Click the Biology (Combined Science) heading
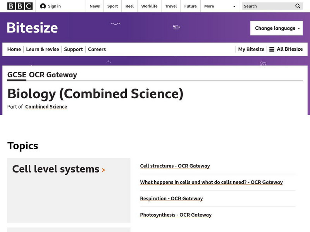Viewport: 310px width, 232px height. click(95, 94)
